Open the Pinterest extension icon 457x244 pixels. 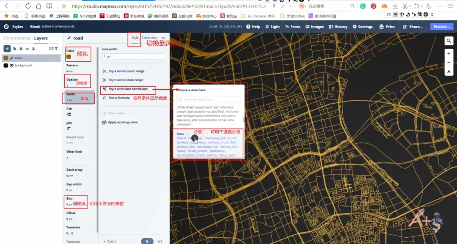(373, 6)
